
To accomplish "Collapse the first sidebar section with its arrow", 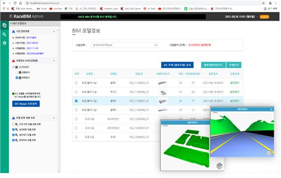I will 54,32.
